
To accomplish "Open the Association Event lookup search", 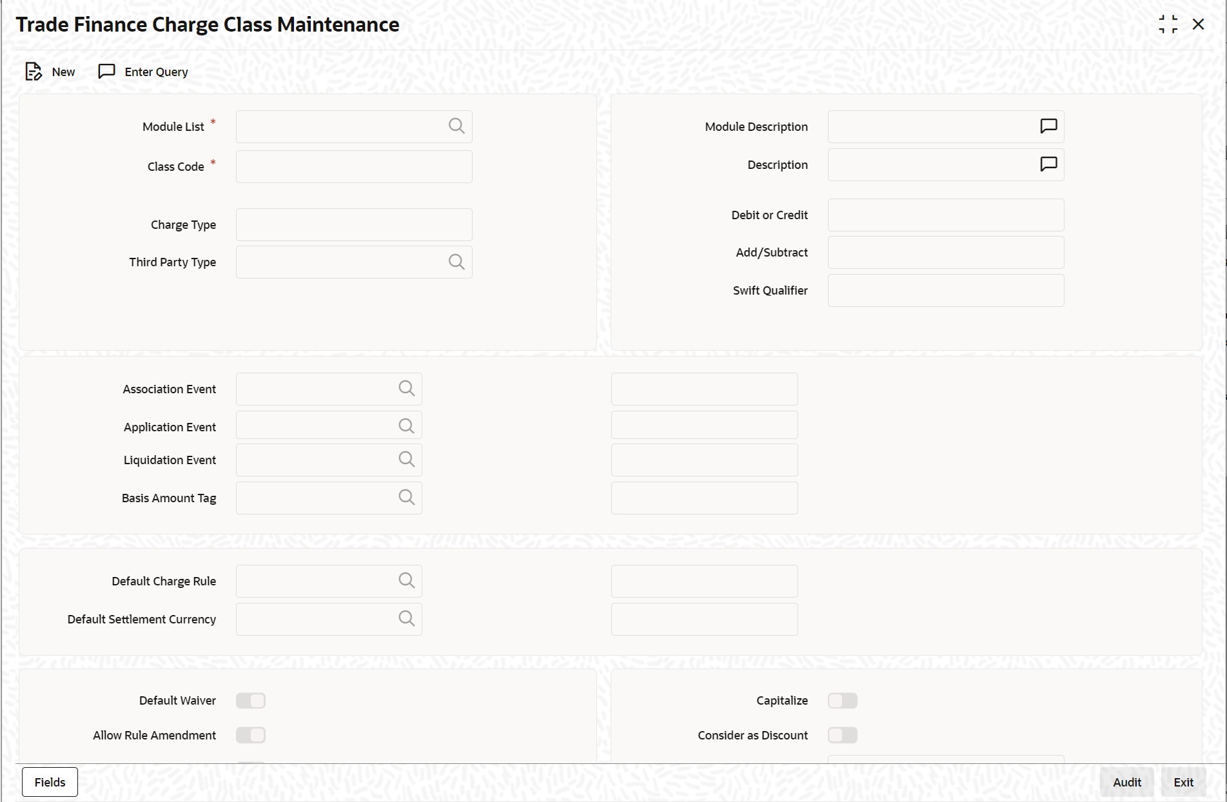I will (406, 389).
